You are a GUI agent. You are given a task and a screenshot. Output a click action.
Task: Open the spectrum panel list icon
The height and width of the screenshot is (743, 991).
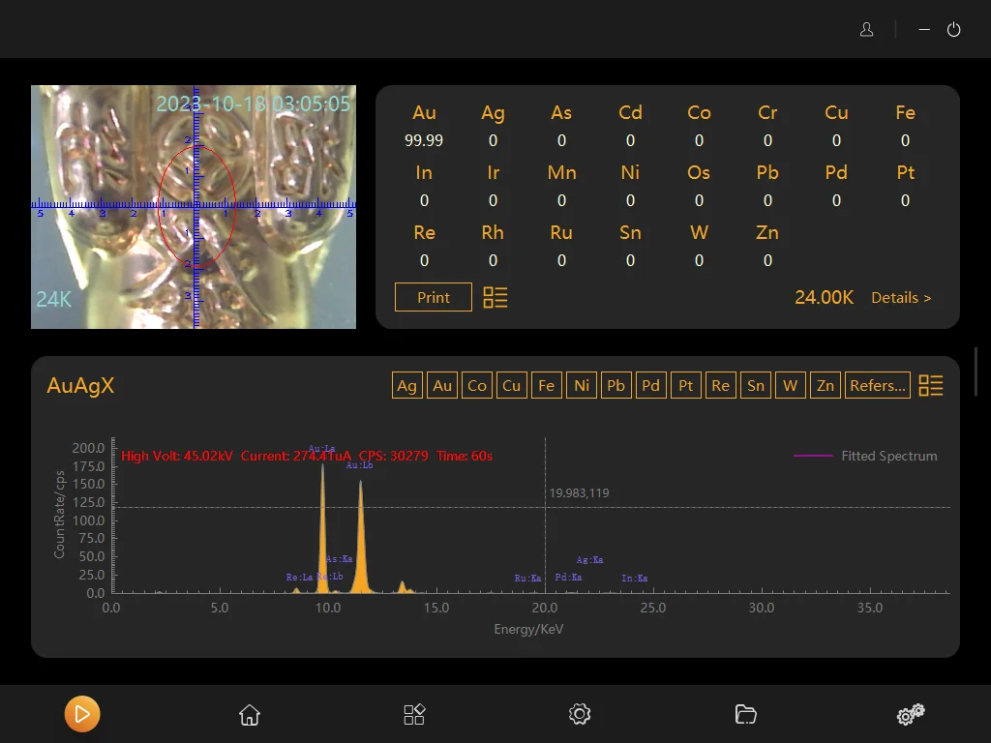pyautogui.click(x=930, y=385)
